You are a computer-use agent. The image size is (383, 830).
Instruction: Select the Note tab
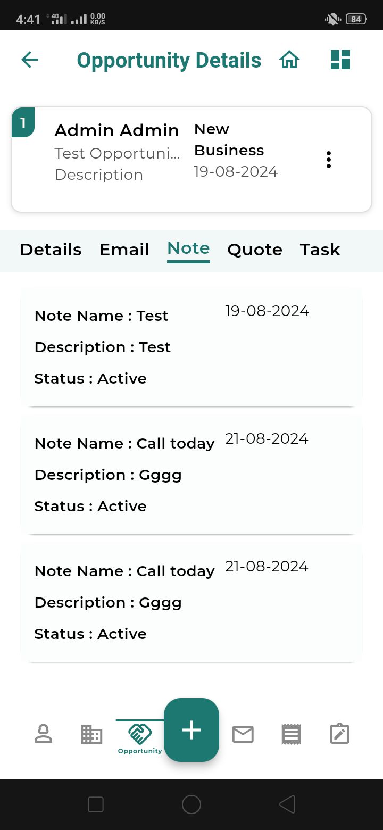coord(188,248)
